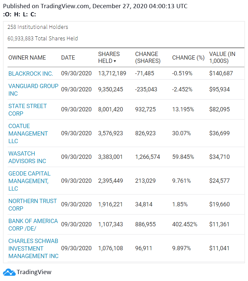
Task: Select Blackrock's 13,712,189 shares cell
Action: (x=112, y=73)
